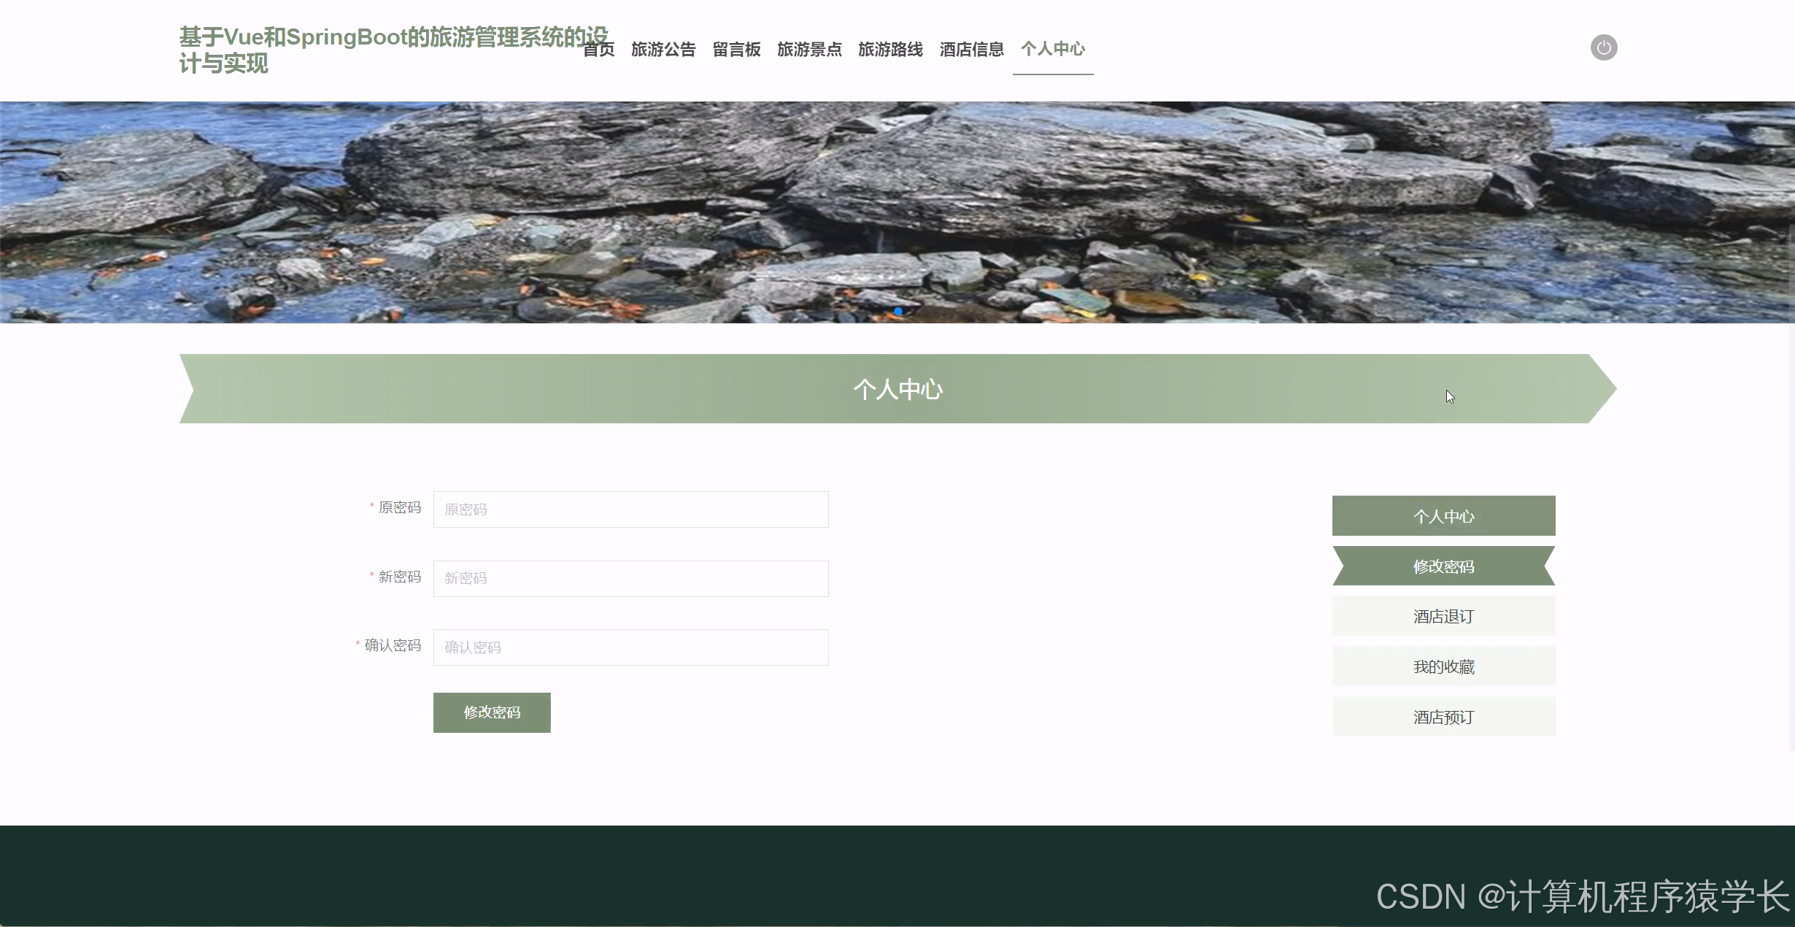Click the 确认密码 field label
1795x927 pixels.
click(393, 645)
